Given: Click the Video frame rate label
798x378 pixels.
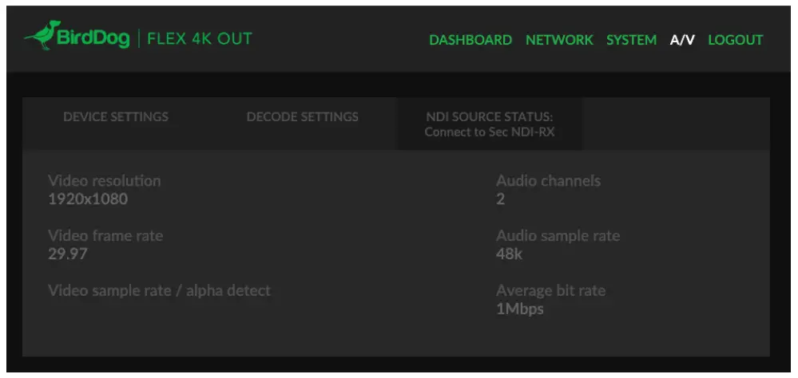Looking at the screenshot, I should click(105, 236).
